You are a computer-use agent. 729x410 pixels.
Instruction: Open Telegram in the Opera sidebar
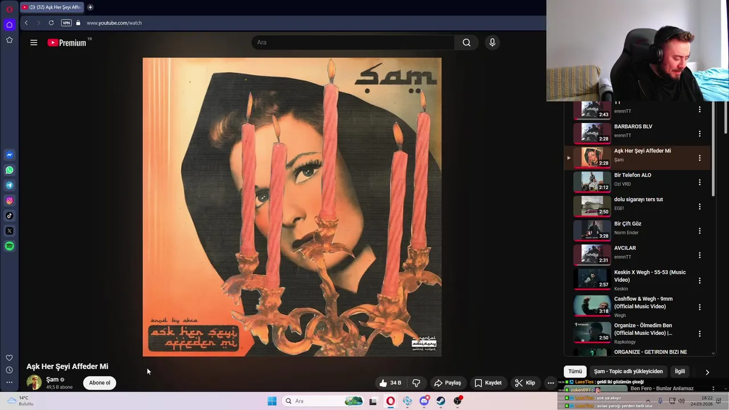point(9,185)
